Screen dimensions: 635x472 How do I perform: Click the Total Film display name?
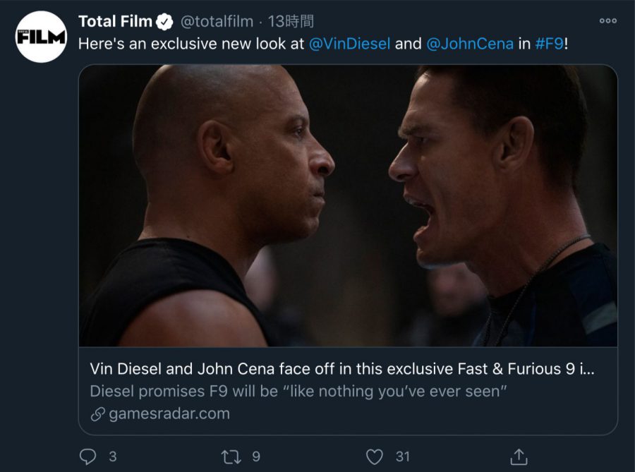pos(116,22)
